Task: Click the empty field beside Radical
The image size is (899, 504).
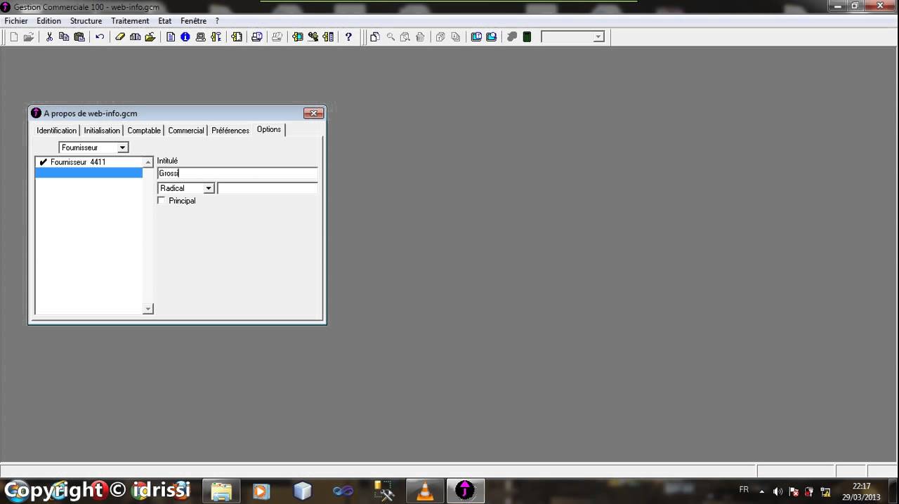Action: pyautogui.click(x=268, y=188)
